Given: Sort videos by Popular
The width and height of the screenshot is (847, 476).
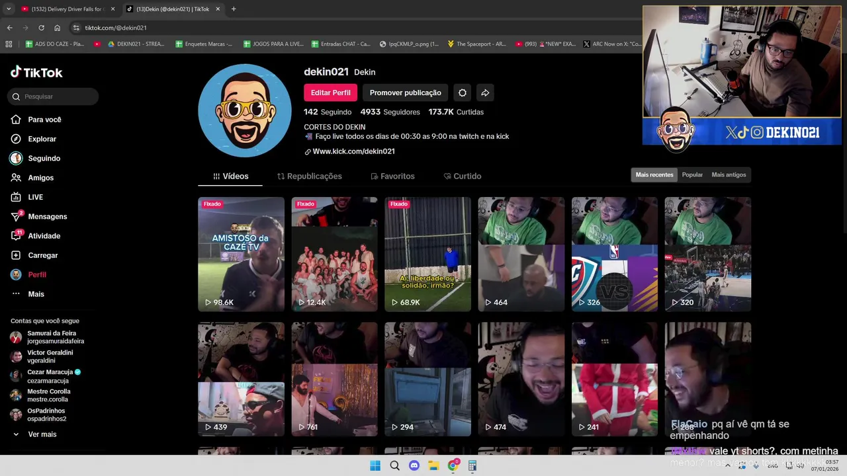Looking at the screenshot, I should [692, 175].
